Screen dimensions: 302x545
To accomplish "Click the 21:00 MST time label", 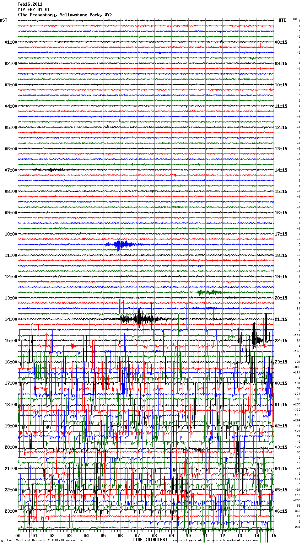I will point(11,469).
